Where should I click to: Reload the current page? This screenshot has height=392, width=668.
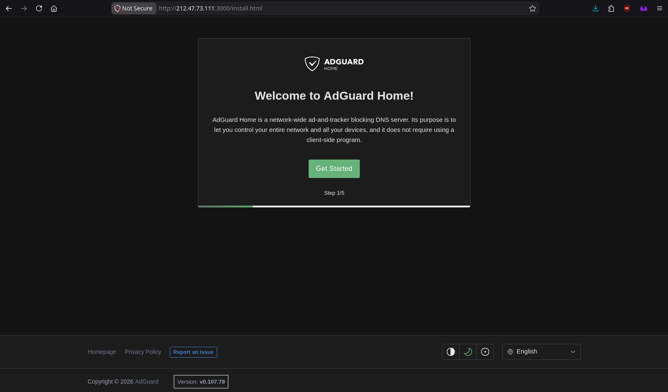pyautogui.click(x=39, y=8)
